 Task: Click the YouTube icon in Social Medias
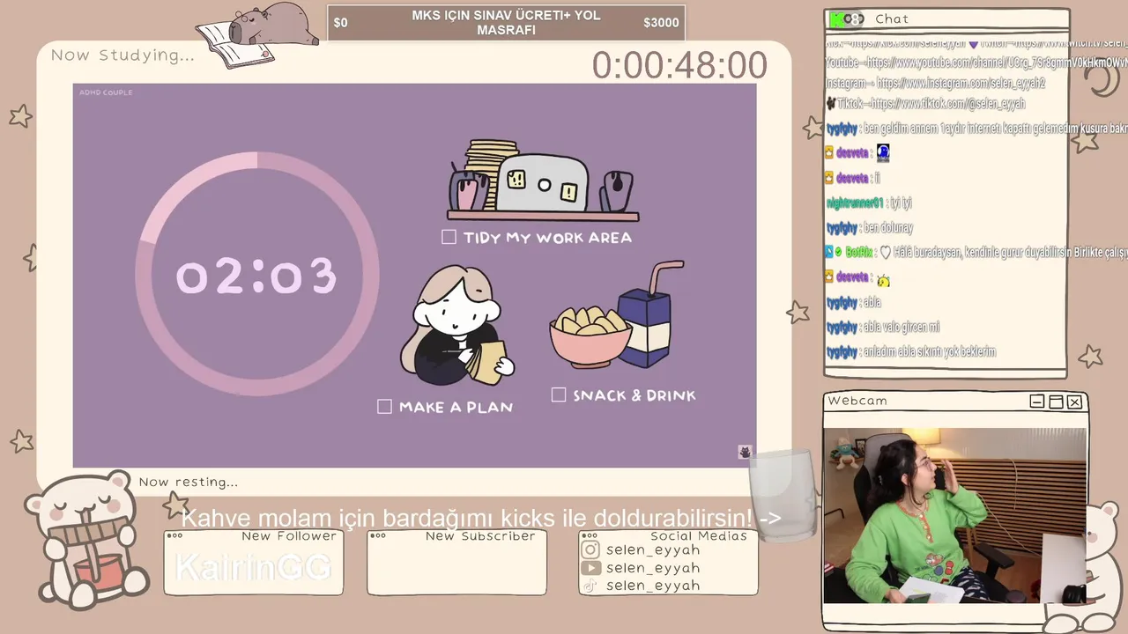(x=590, y=568)
